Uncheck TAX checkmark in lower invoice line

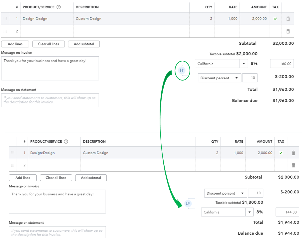(x=281, y=153)
